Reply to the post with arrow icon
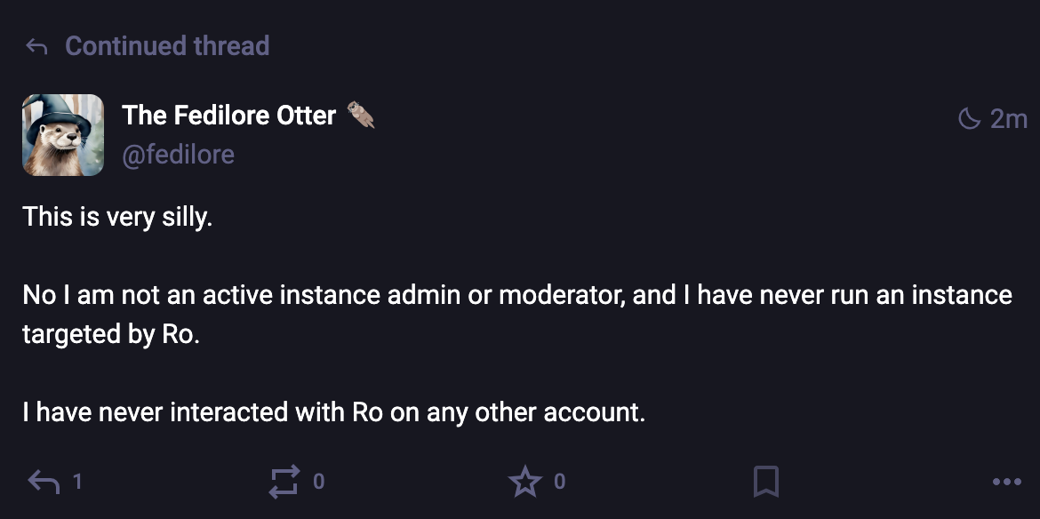This screenshot has width=1040, height=519. point(44,482)
